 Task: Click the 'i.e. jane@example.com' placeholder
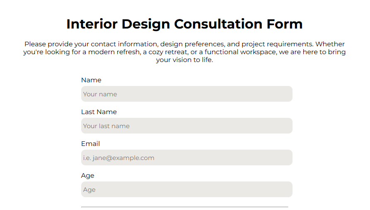pos(118,158)
